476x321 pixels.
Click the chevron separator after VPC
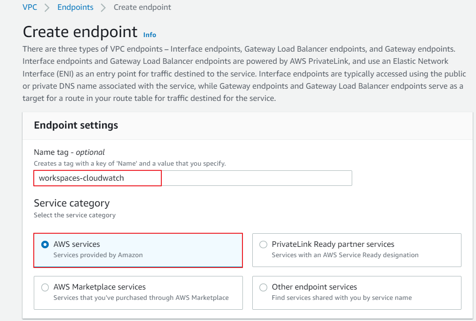point(47,8)
